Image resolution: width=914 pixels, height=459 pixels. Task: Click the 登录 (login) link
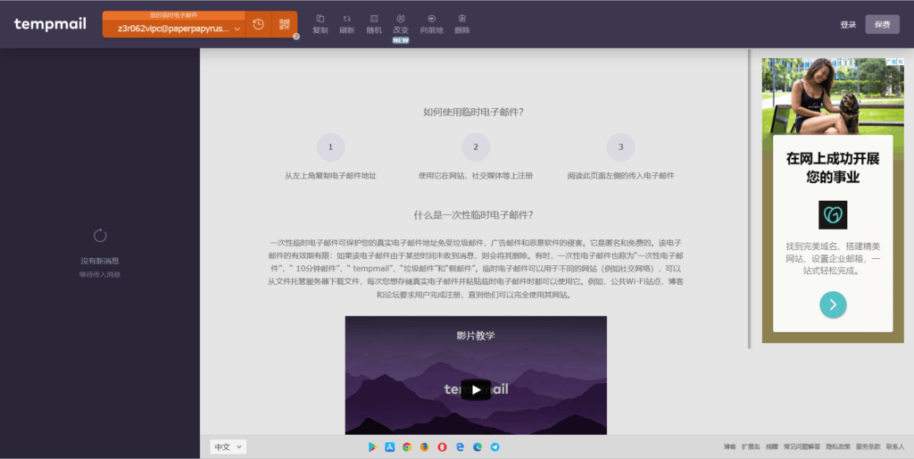pos(848,25)
